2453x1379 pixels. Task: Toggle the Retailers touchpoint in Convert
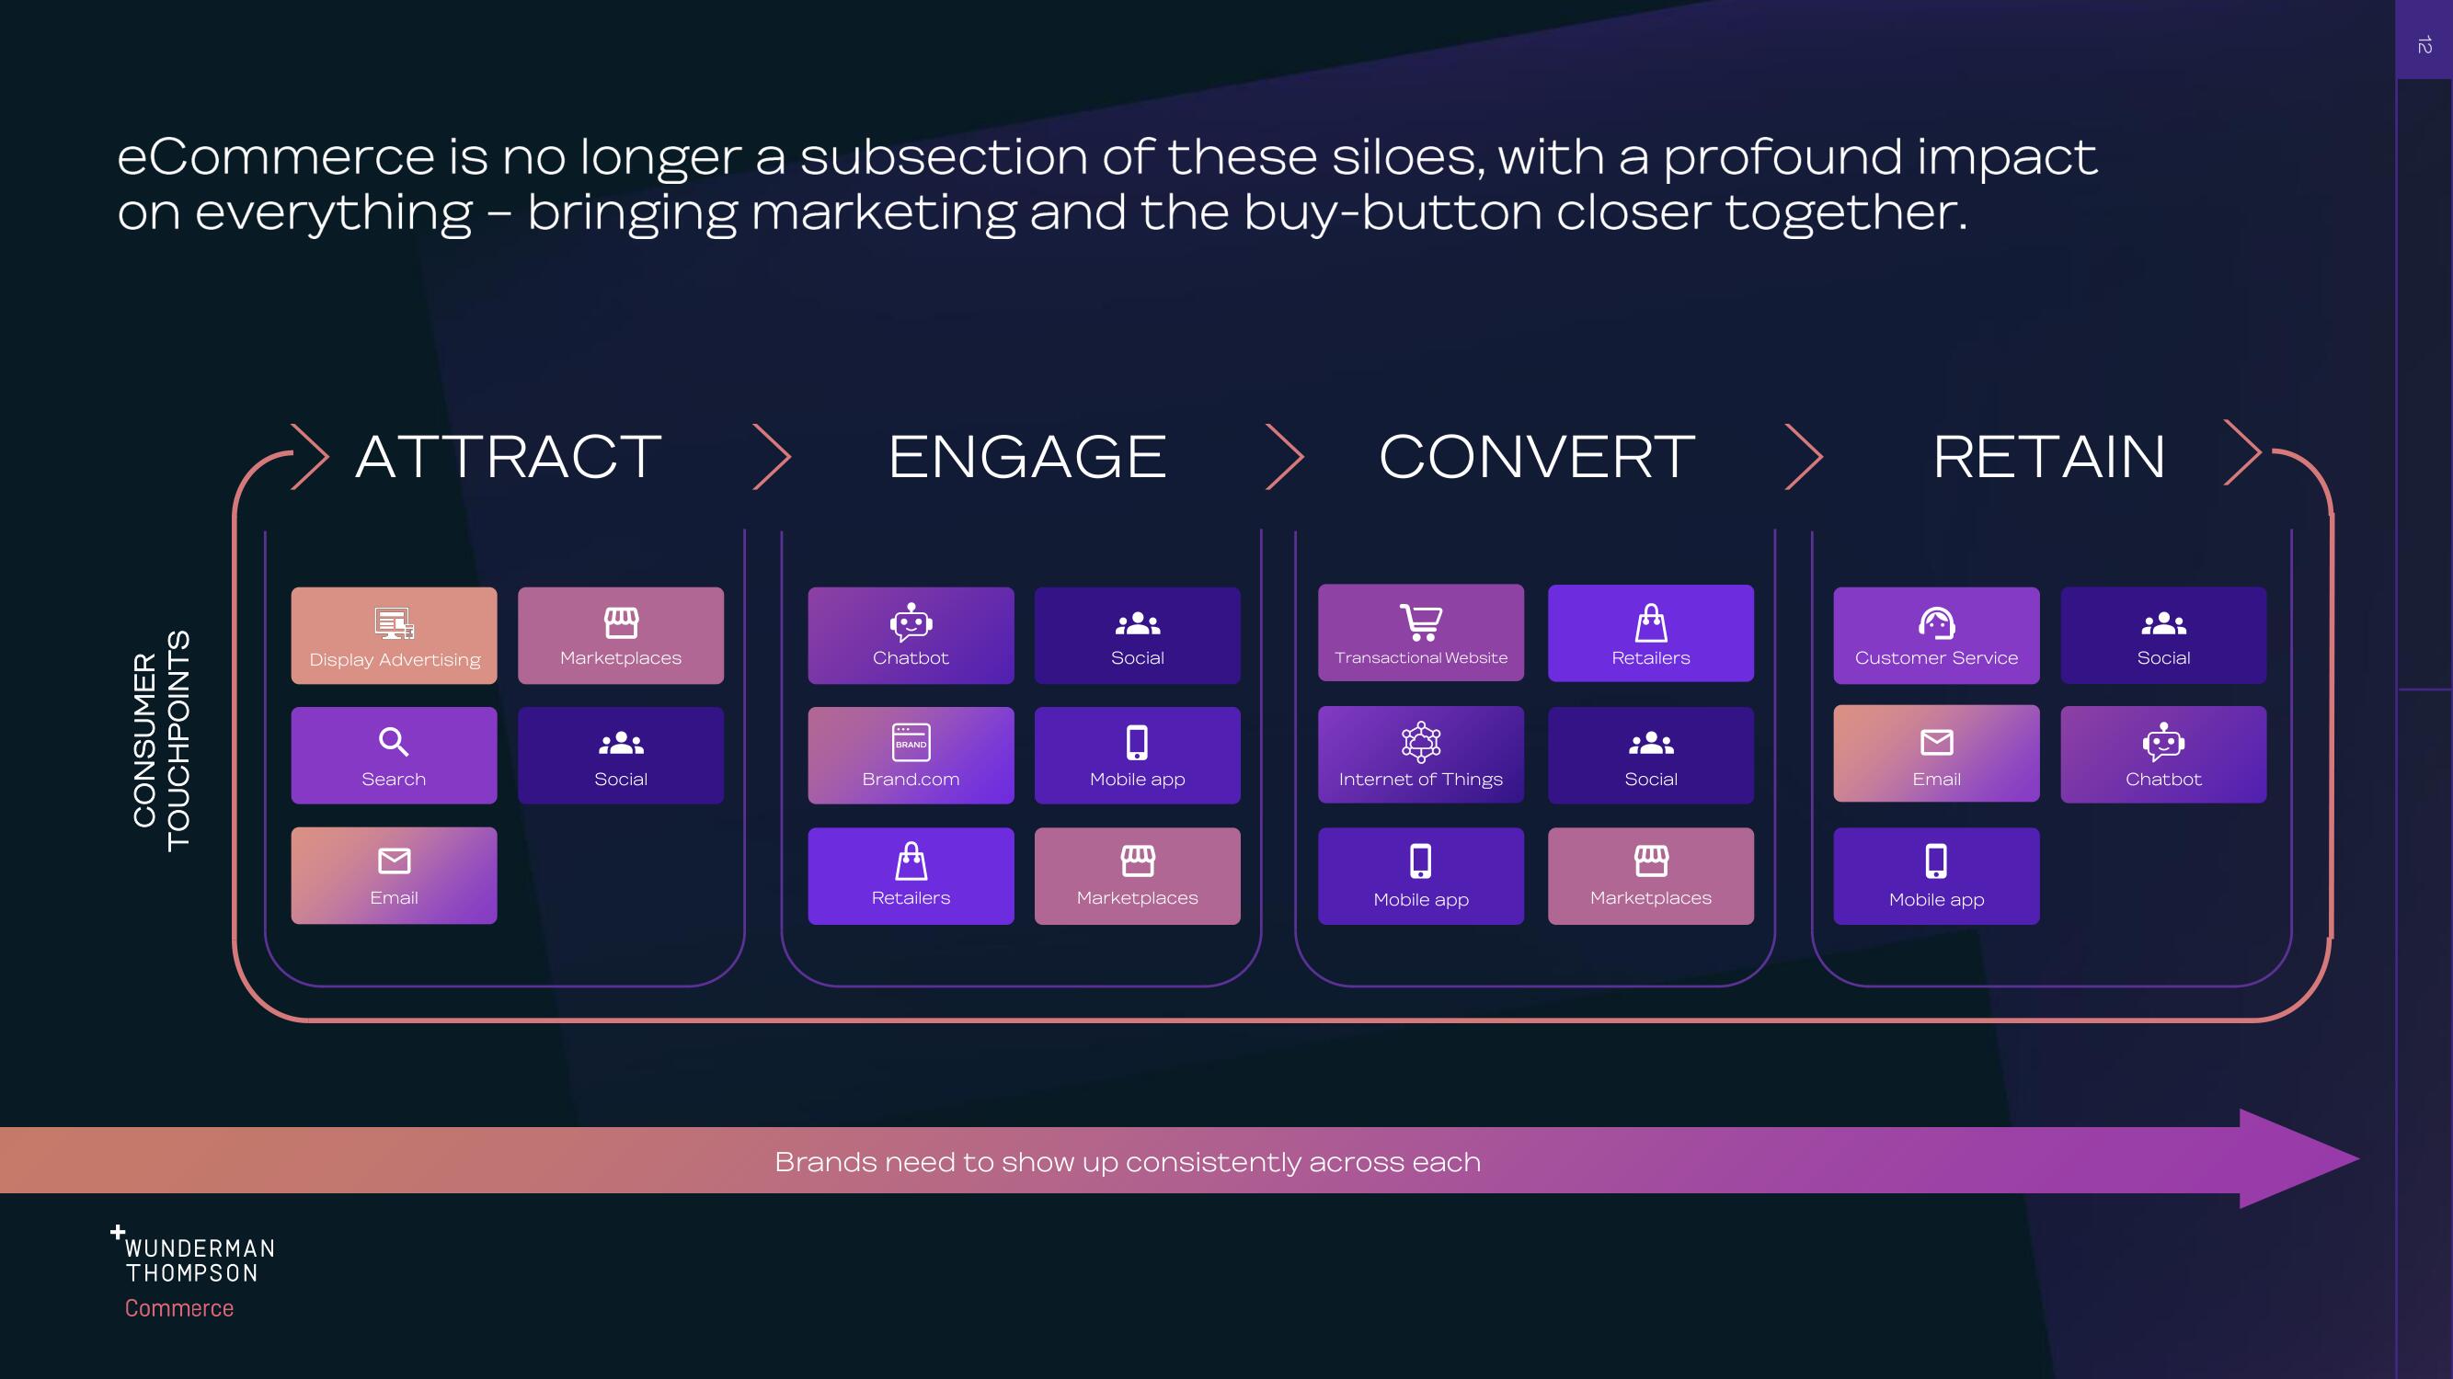pos(1649,633)
